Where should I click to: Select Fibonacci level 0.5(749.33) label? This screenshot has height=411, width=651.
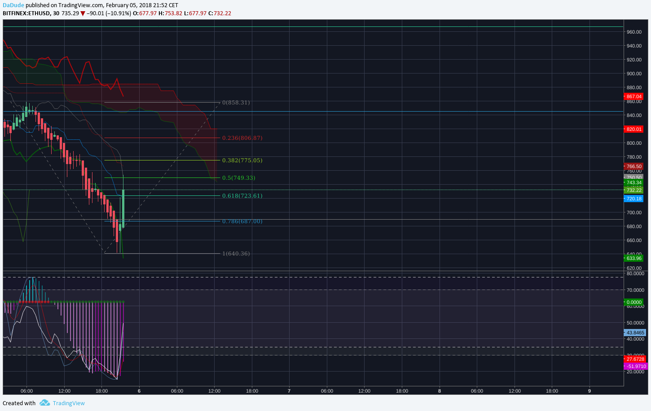point(239,178)
